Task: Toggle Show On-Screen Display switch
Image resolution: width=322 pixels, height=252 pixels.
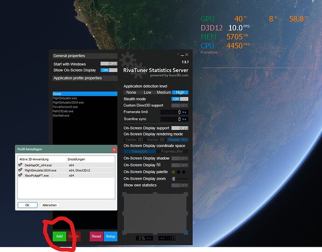Action: (x=109, y=70)
